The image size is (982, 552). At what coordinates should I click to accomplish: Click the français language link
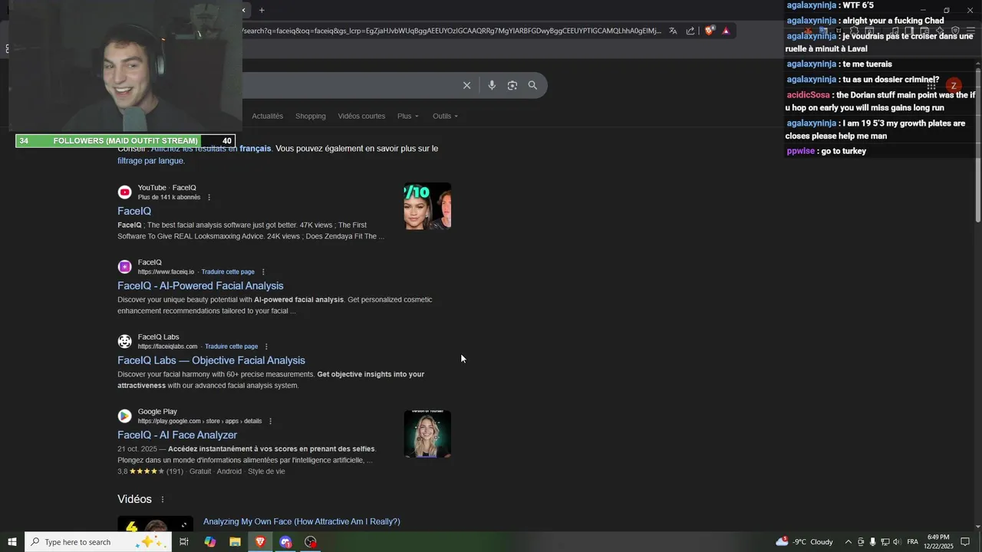(x=255, y=148)
